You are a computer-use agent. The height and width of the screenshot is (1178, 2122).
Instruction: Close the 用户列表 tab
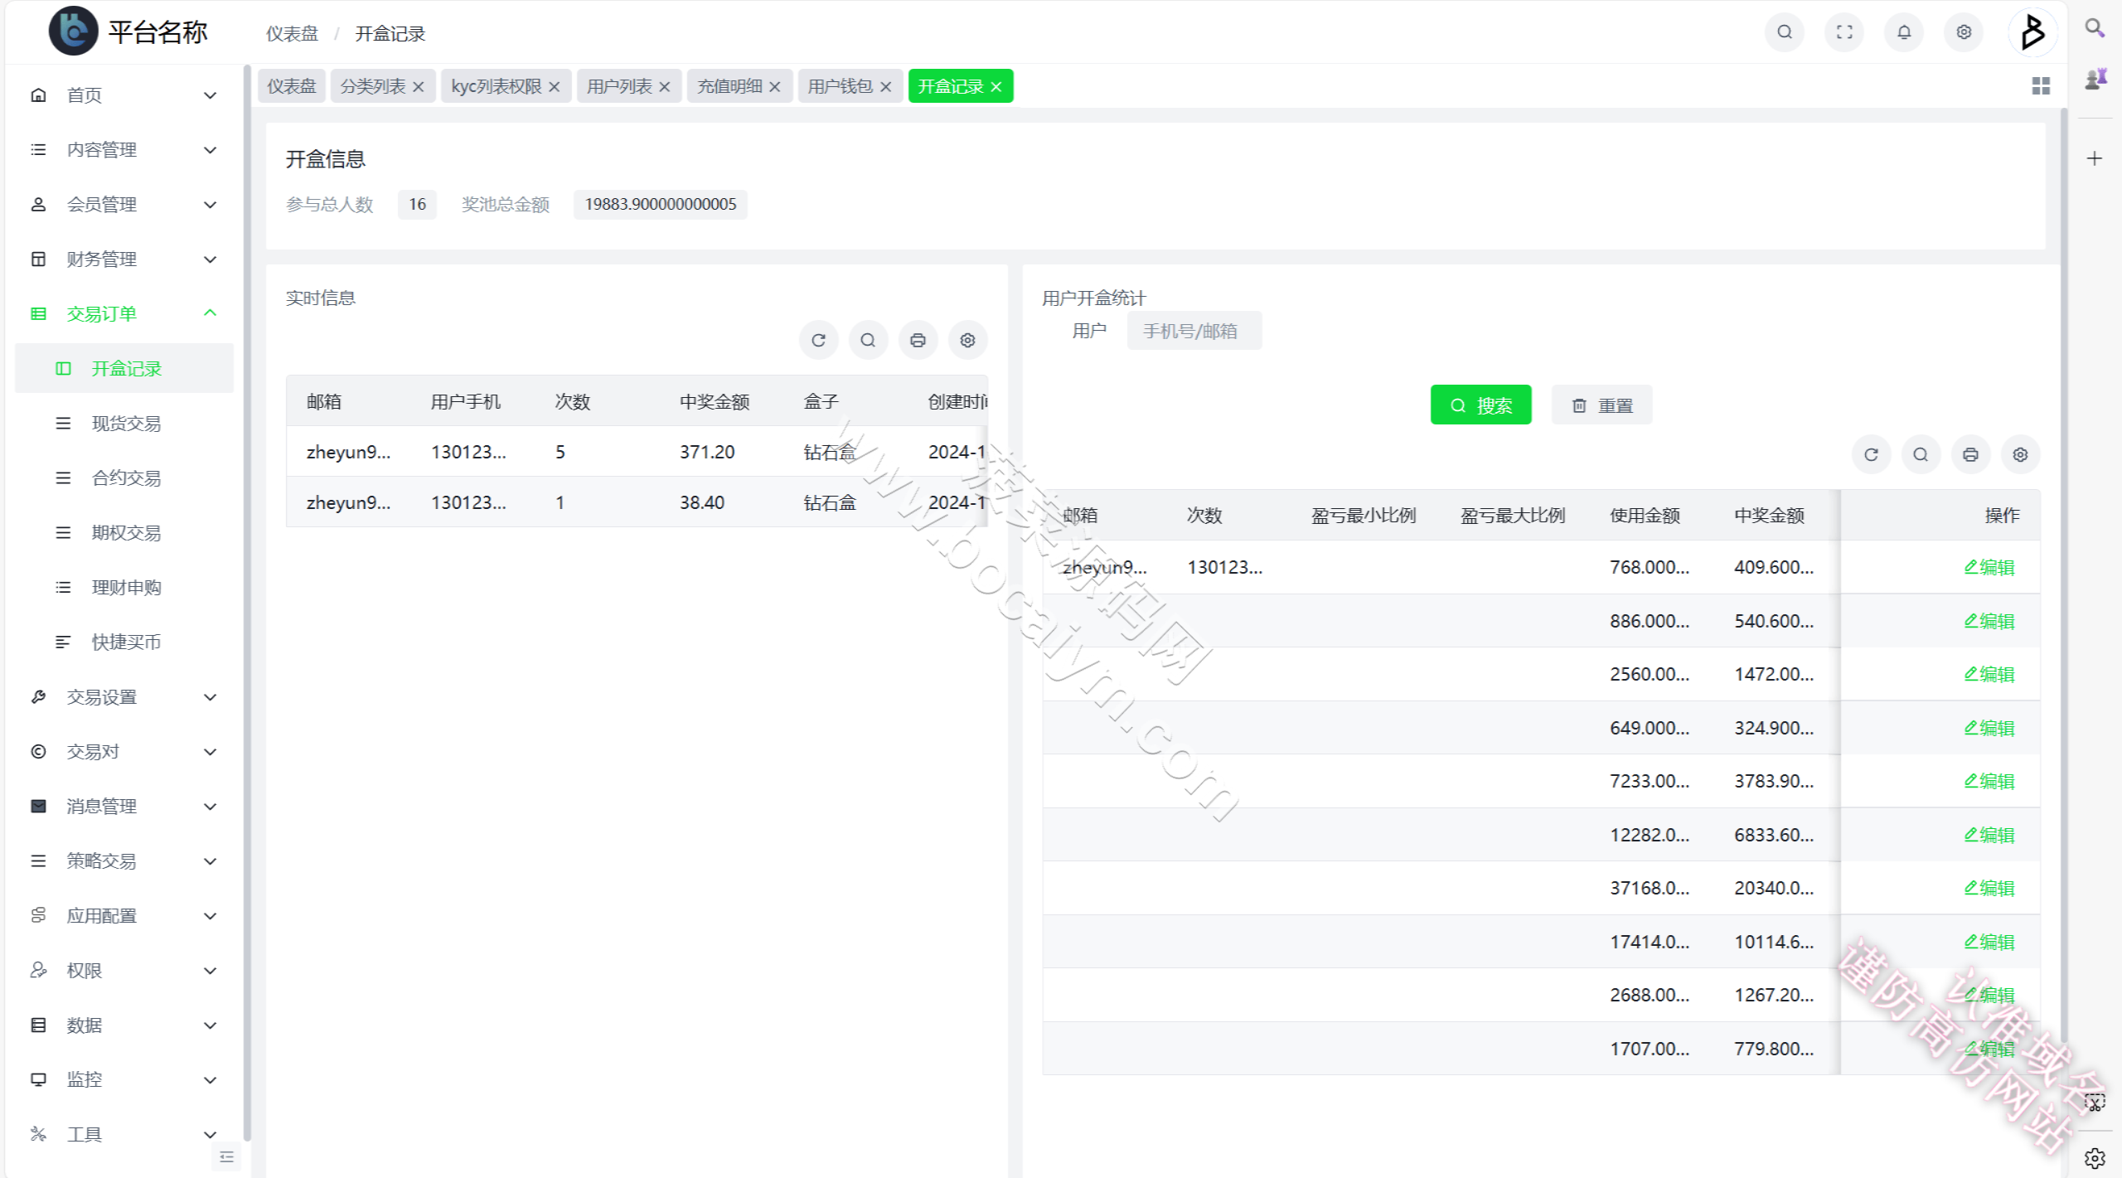664,87
